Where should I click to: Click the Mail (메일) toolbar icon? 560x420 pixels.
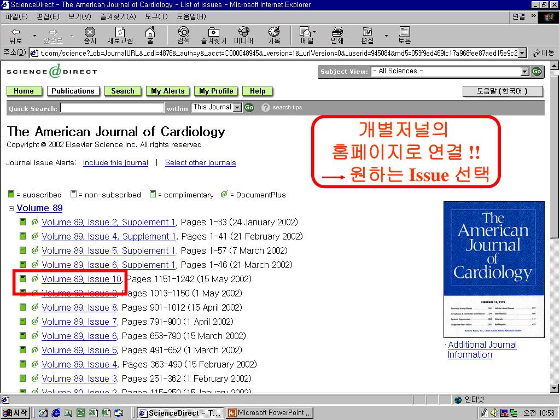306,36
